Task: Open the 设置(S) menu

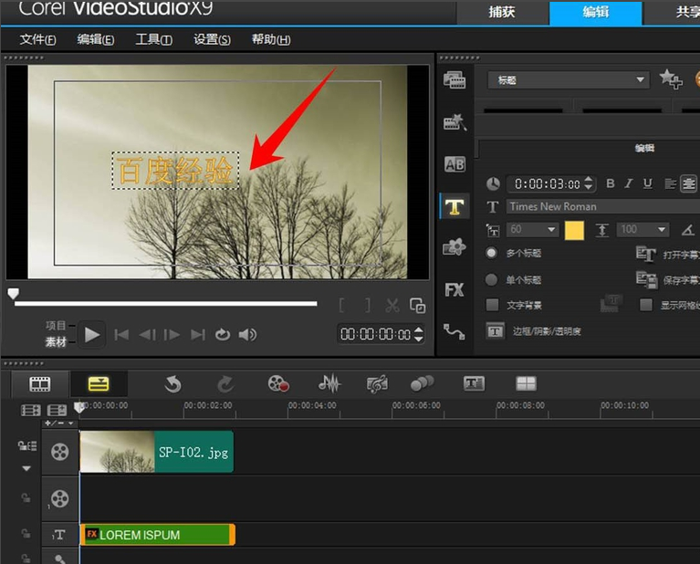Action: pos(212,40)
